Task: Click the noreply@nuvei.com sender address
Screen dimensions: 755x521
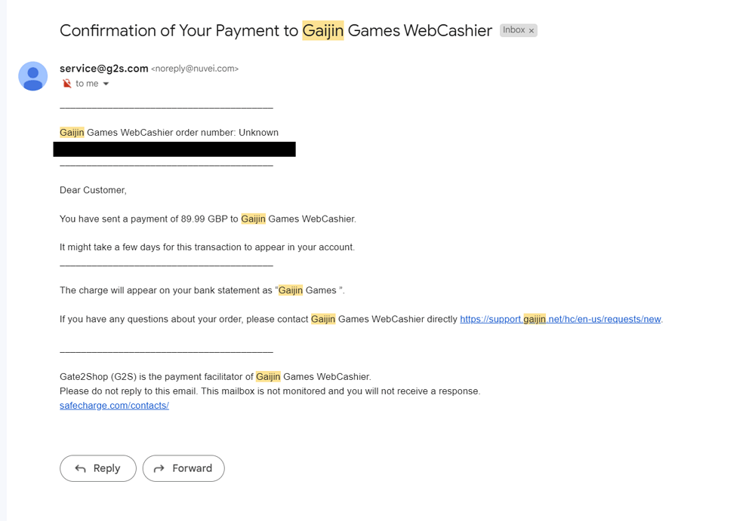Action: tap(195, 69)
